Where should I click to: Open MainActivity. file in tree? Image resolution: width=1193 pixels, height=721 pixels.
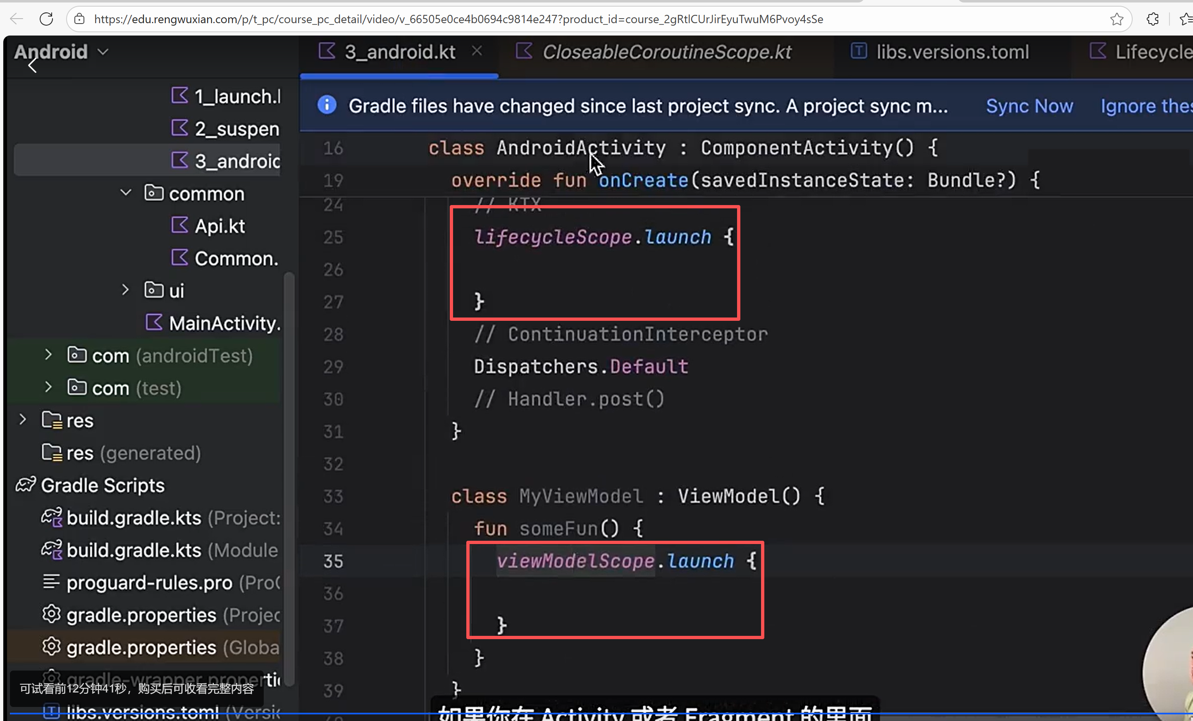[x=213, y=323]
